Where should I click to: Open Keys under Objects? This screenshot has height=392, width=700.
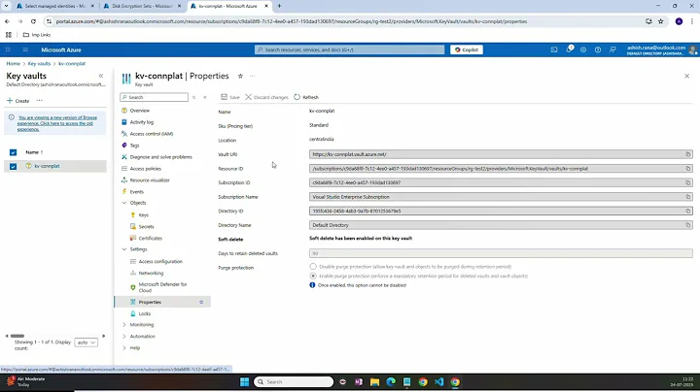(143, 214)
